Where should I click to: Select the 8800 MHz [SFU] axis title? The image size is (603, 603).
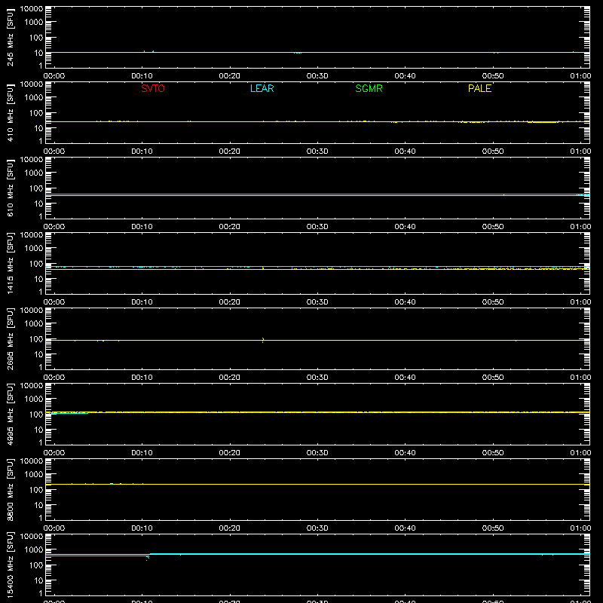(10, 489)
